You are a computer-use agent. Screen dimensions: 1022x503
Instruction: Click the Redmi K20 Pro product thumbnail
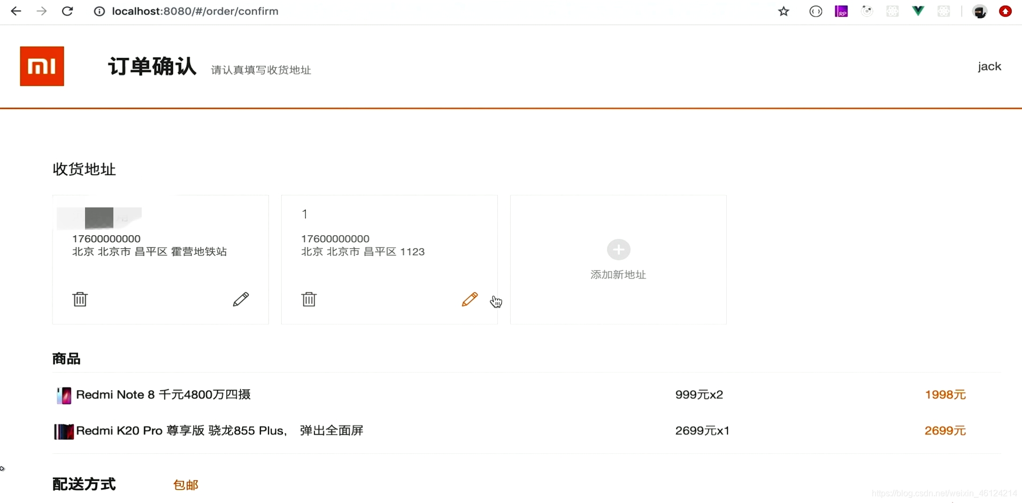coord(64,431)
